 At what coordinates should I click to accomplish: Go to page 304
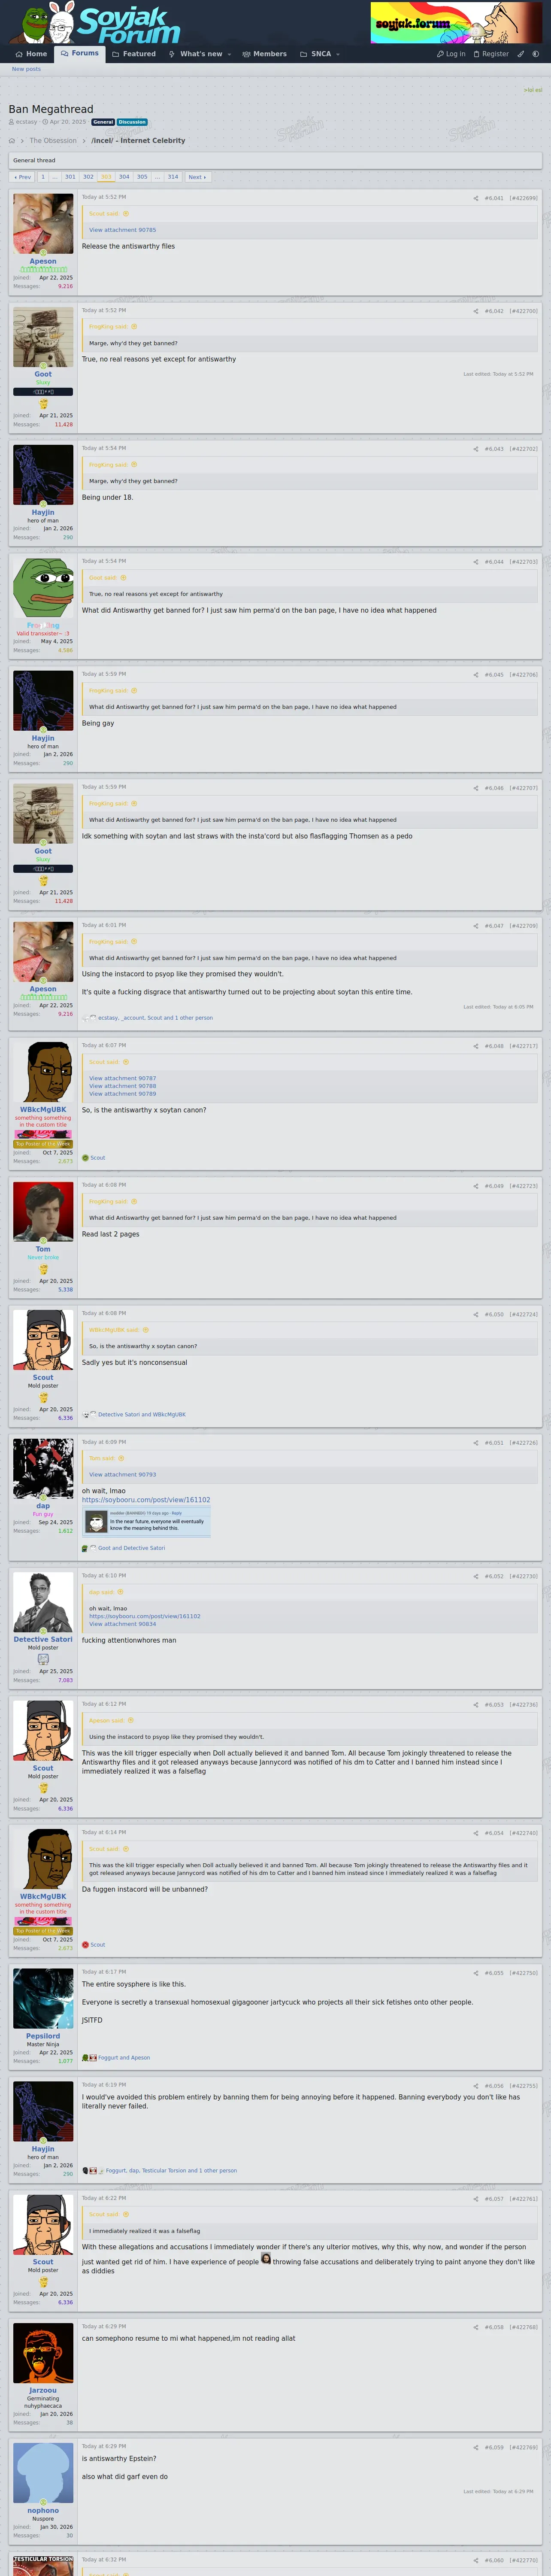[124, 177]
